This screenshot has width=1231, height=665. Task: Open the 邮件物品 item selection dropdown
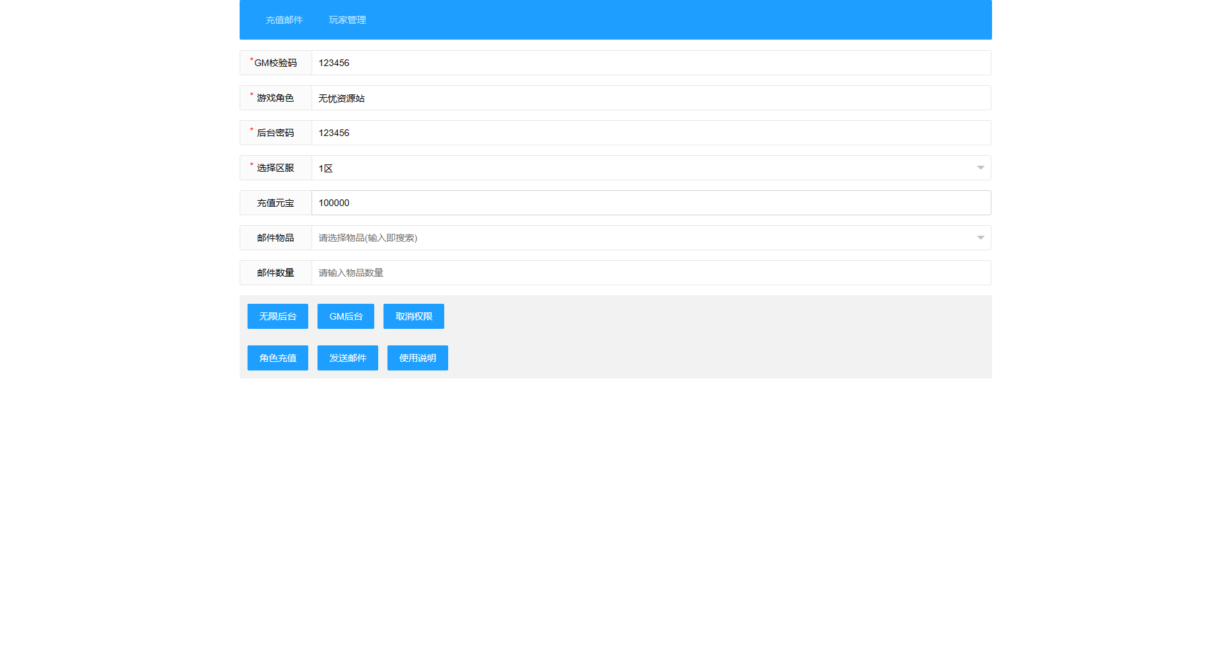pos(651,238)
